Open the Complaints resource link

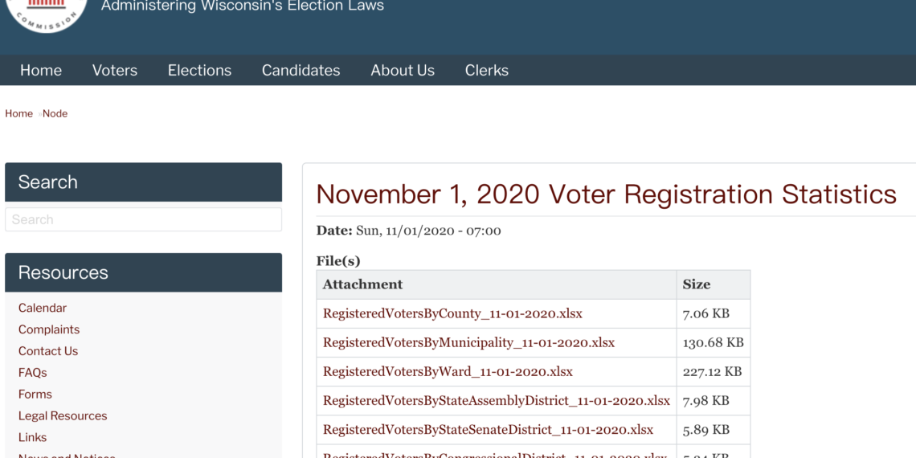coord(49,329)
